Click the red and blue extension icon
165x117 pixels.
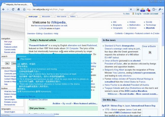(x=148, y=10)
